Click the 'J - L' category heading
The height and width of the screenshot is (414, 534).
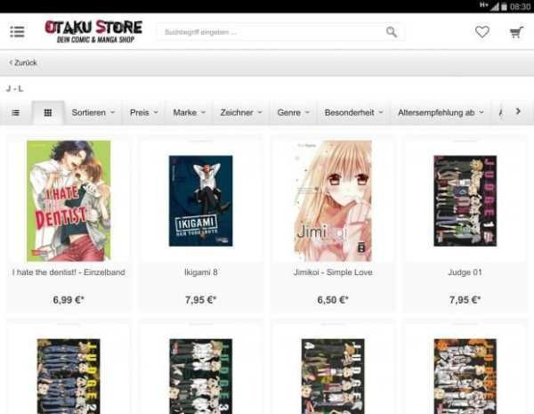14,89
